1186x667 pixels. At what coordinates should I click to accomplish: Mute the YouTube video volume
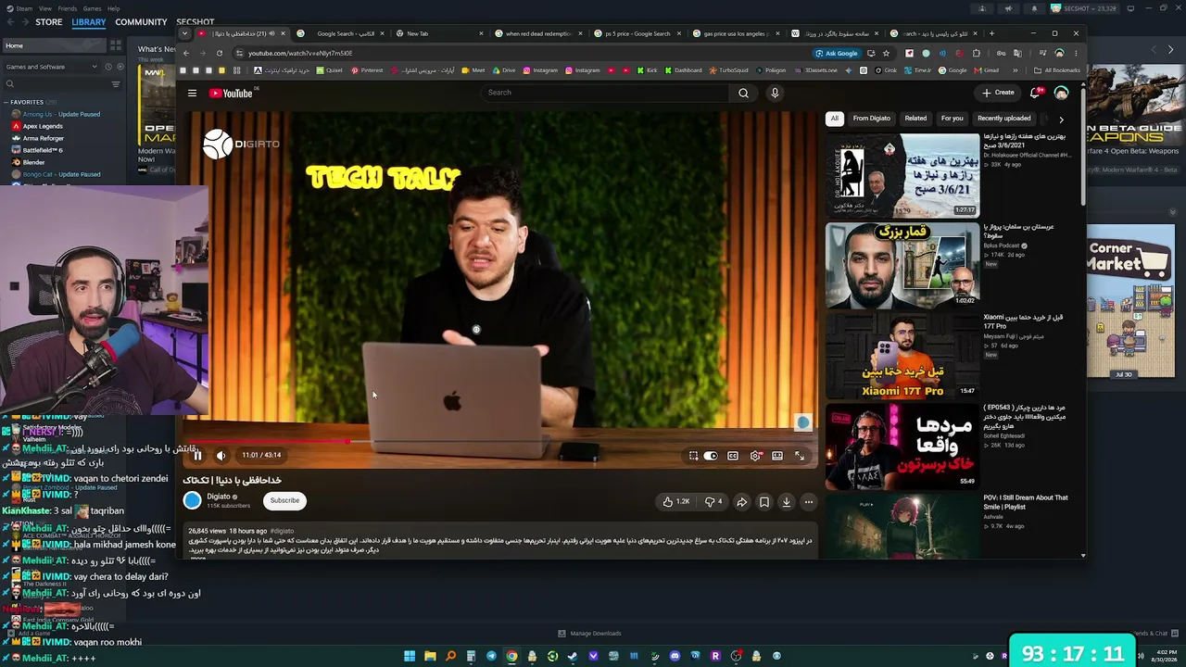(x=221, y=456)
